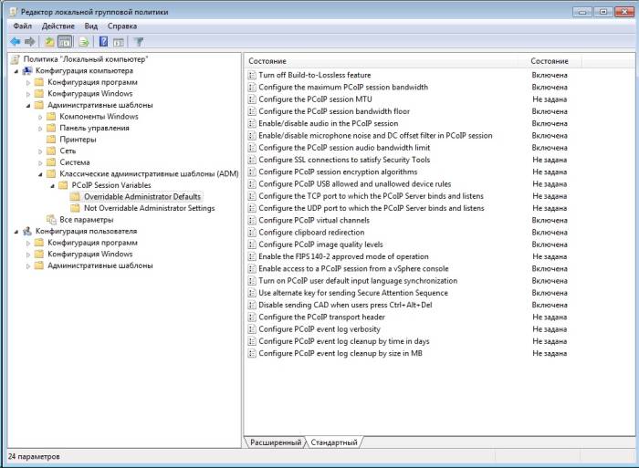Select Use alternate key for sending Secure Attention Sequence

[353, 293]
